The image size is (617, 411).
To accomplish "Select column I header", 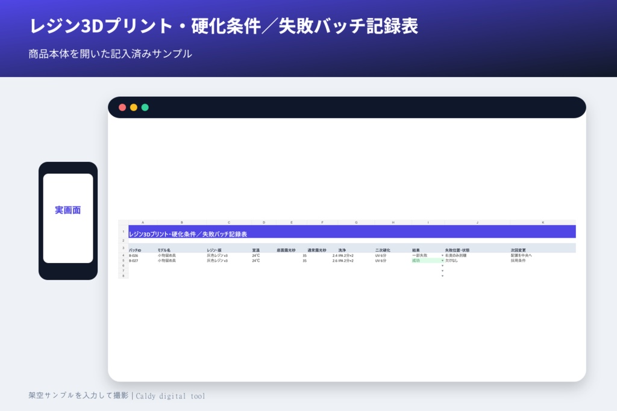I will click(428, 223).
